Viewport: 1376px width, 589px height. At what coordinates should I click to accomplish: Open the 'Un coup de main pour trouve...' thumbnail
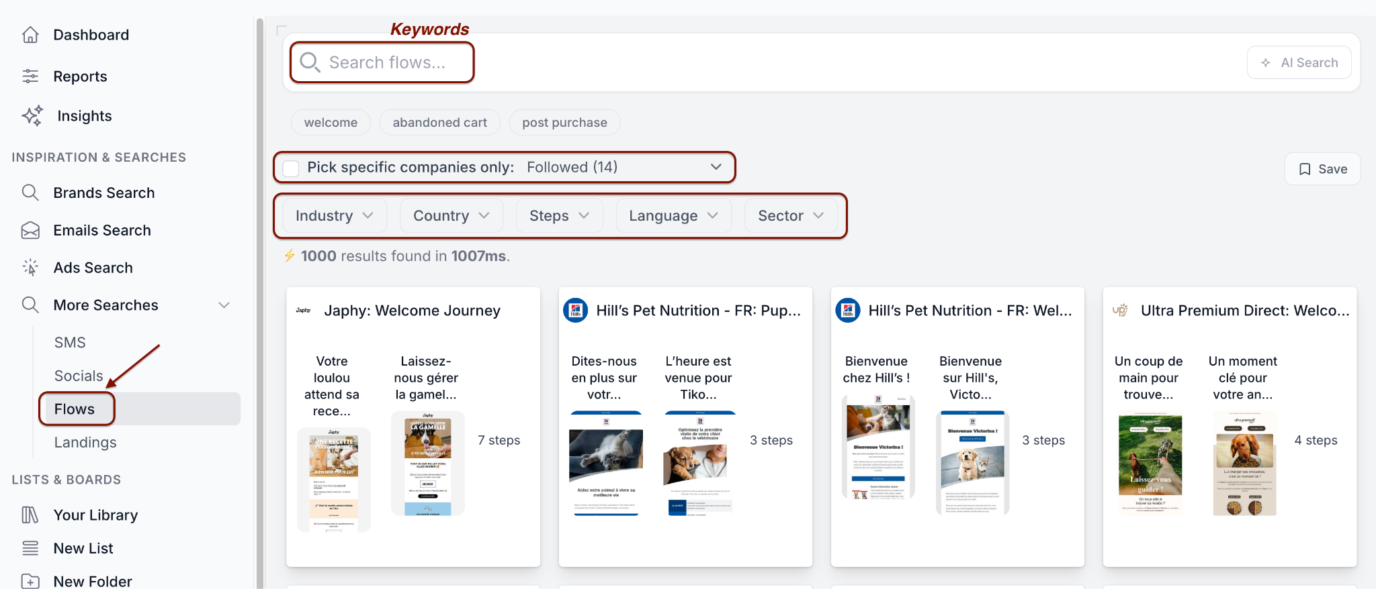coord(1150,464)
